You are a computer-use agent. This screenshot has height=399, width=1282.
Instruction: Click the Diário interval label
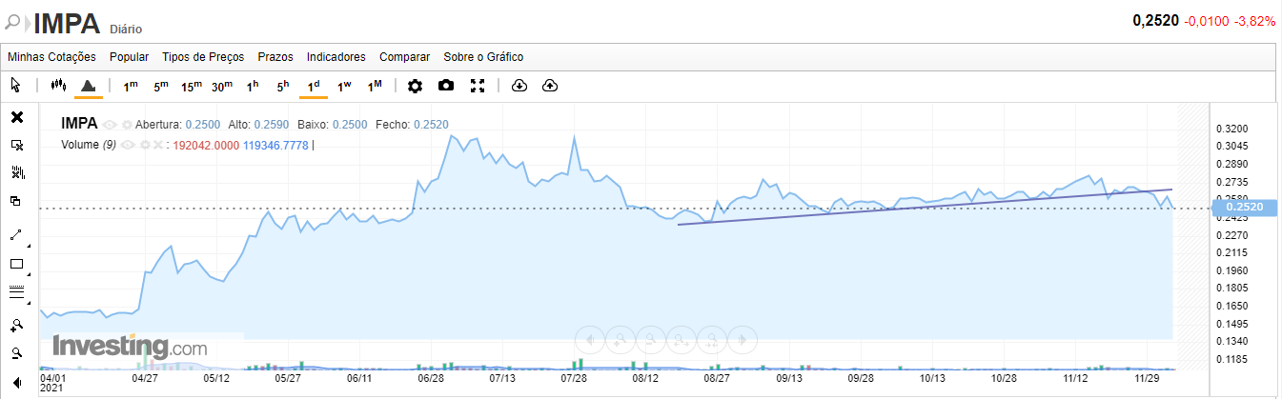pos(126,30)
